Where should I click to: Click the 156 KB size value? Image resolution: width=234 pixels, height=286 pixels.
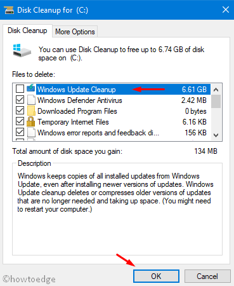(196, 133)
